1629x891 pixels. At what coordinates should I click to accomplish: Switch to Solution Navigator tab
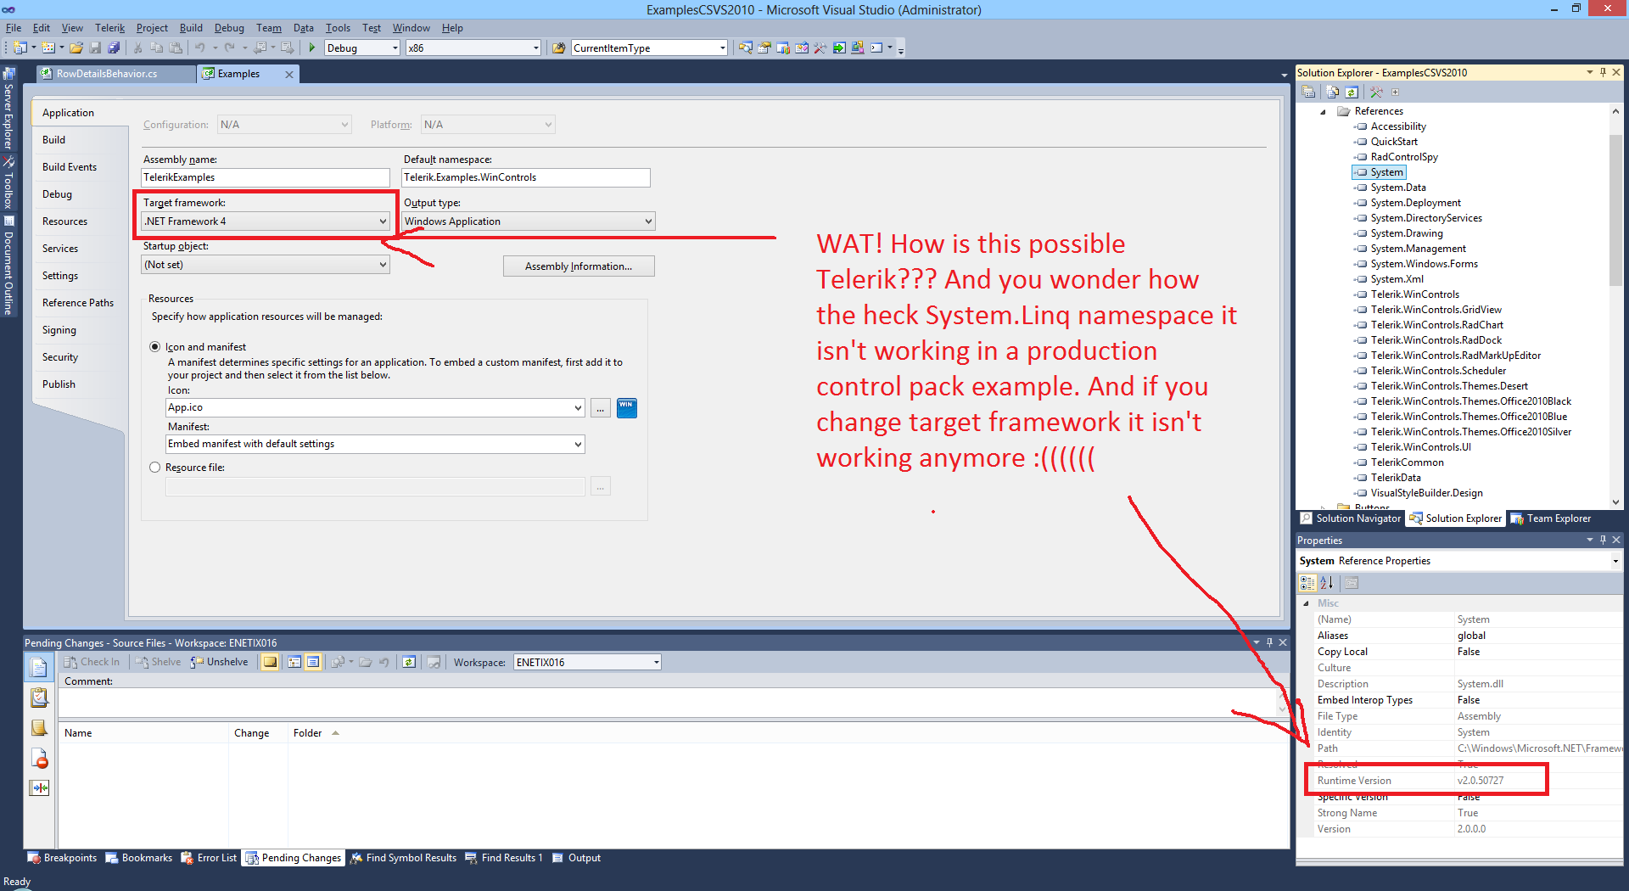(x=1351, y=518)
